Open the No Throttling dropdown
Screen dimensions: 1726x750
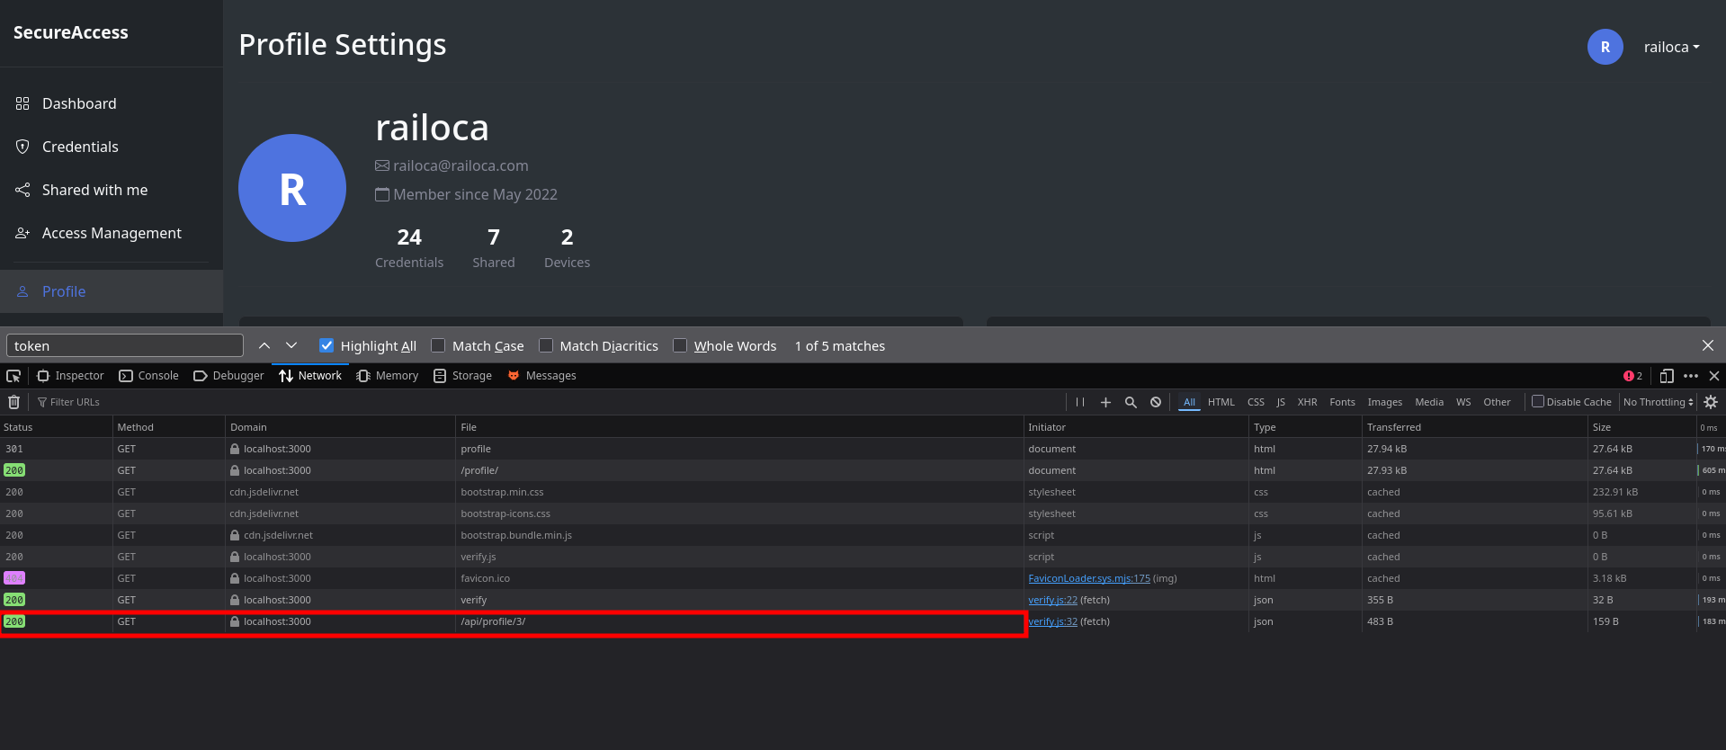click(1658, 402)
